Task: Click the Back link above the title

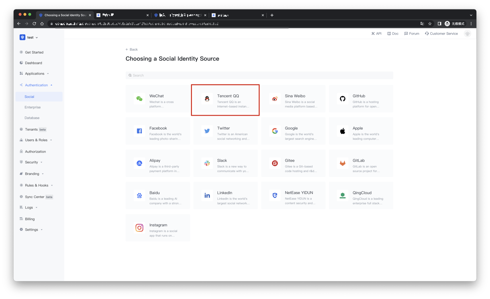Action: point(132,49)
